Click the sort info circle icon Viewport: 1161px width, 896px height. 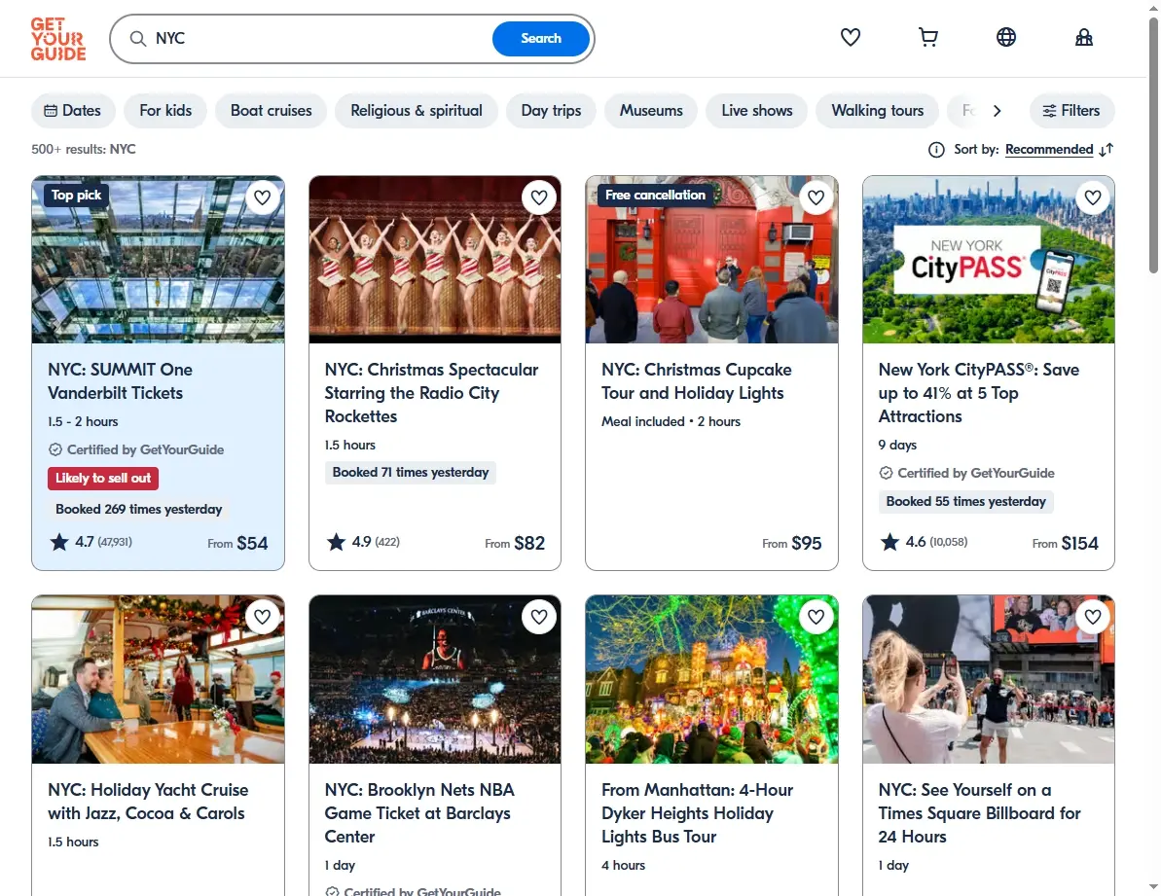click(936, 150)
